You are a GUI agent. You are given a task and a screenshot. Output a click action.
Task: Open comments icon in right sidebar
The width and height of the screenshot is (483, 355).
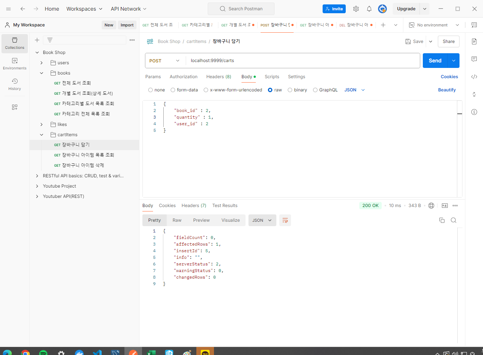click(474, 59)
